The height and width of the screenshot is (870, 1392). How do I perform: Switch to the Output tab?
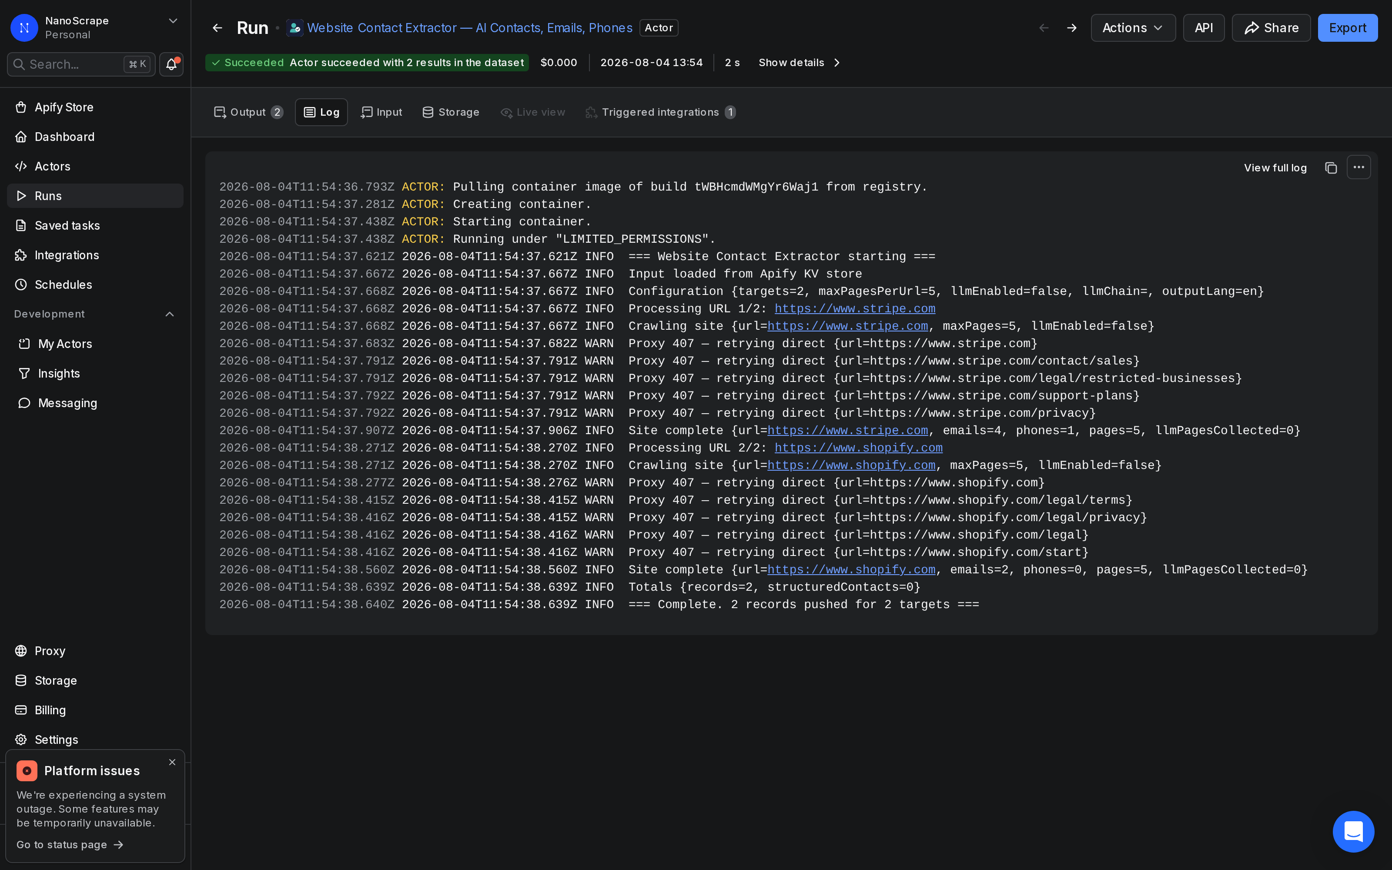(x=248, y=112)
